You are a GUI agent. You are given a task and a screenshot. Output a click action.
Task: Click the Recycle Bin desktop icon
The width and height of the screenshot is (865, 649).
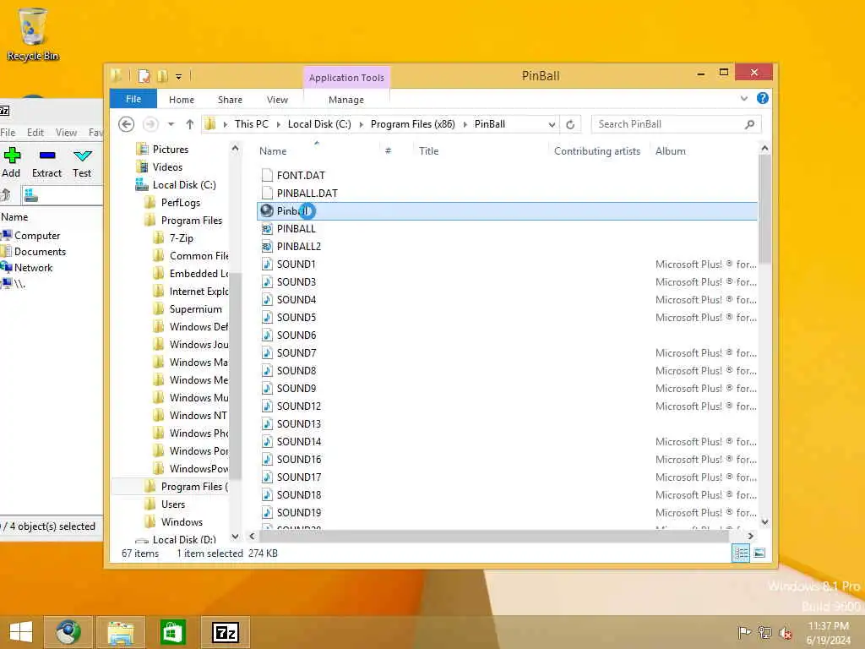tap(32, 34)
